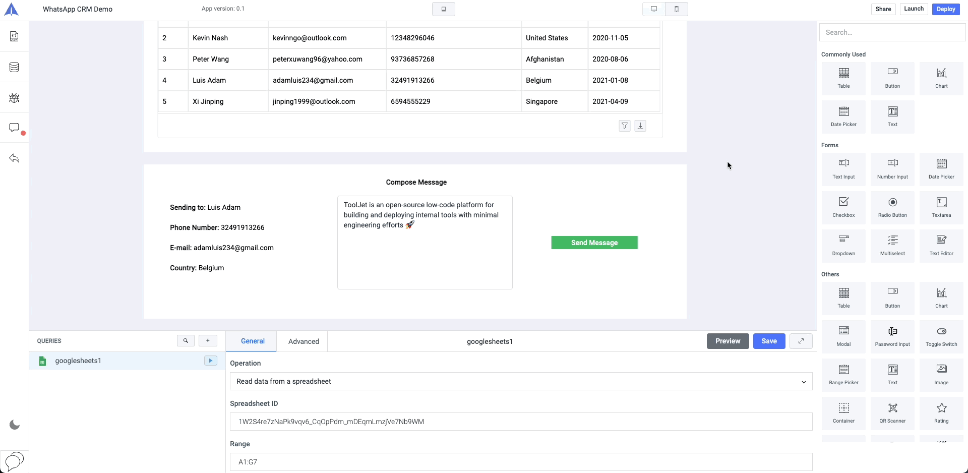Click the Send Message button
This screenshot has width=968, height=473.
coord(594,242)
